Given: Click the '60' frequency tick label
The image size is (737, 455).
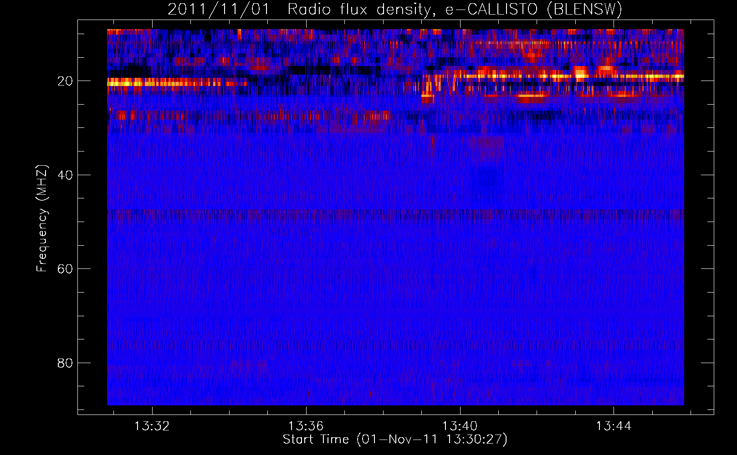Looking at the screenshot, I should pyautogui.click(x=66, y=269).
